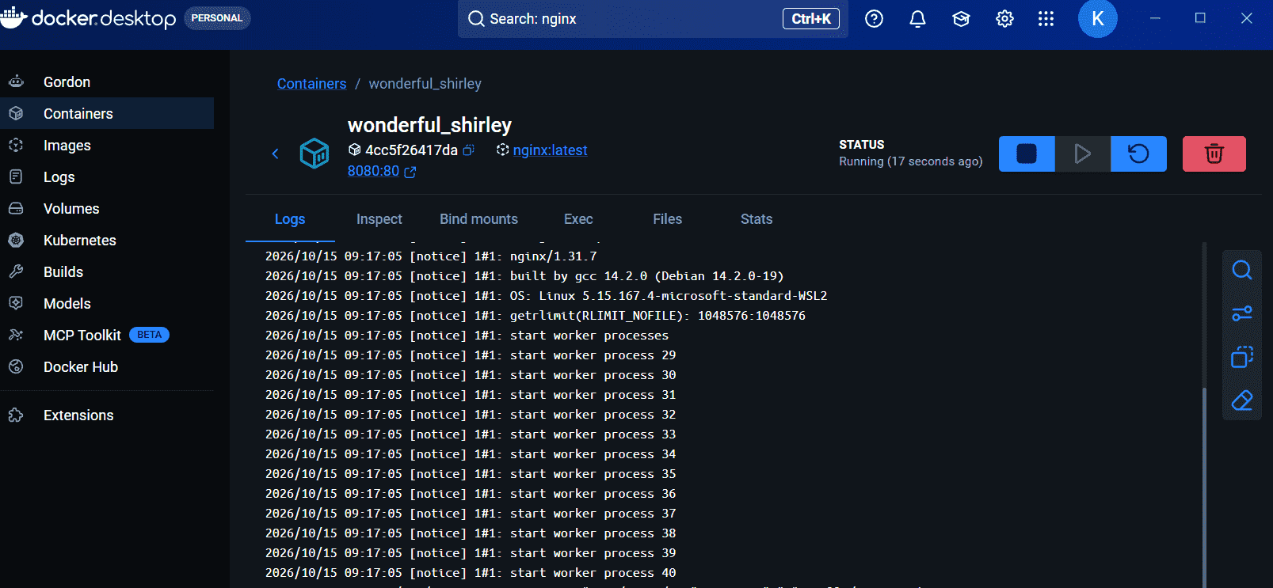Image resolution: width=1273 pixels, height=588 pixels.
Task: Open the user account avatar K
Action: tap(1098, 19)
